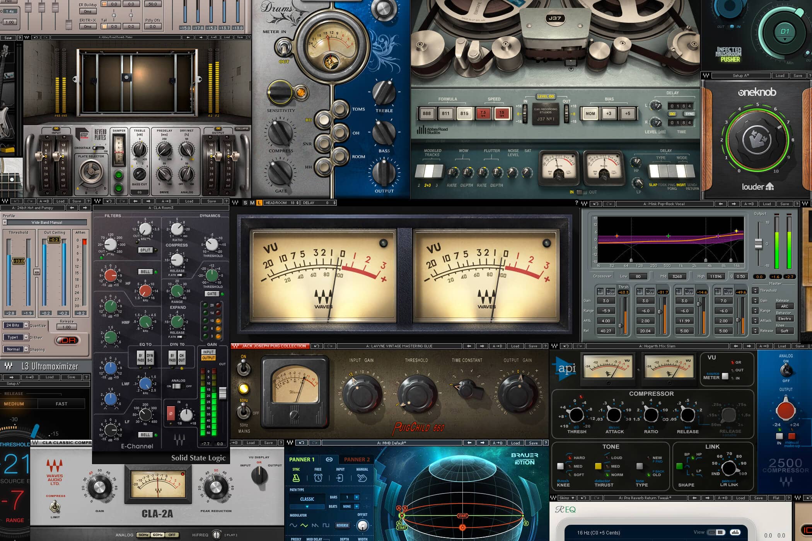Click the START marker on Brauer Motion sphere
Screen dimensions: 812x541
tap(462, 515)
